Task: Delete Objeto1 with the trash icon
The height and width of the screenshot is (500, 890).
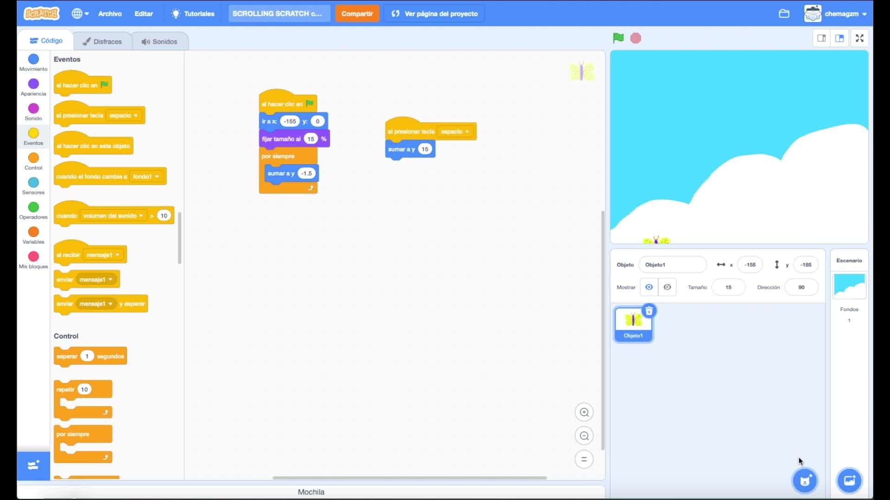Action: click(x=649, y=311)
